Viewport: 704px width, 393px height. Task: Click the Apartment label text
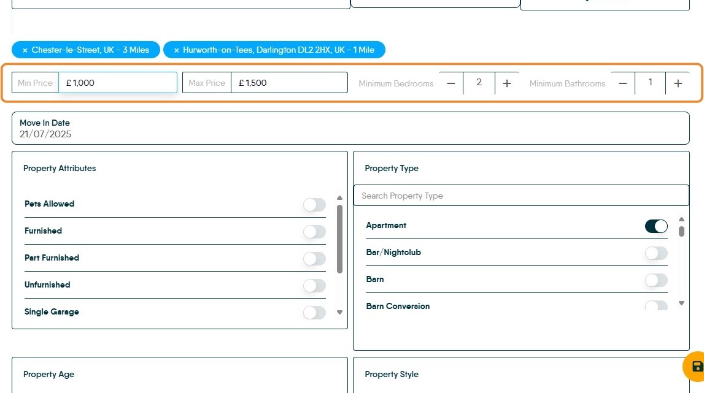click(x=386, y=225)
